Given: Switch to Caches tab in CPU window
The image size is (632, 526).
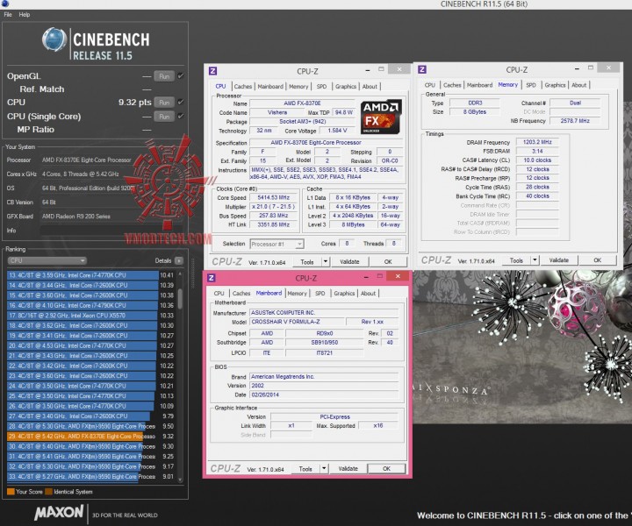Looking at the screenshot, I should pyautogui.click(x=242, y=87).
